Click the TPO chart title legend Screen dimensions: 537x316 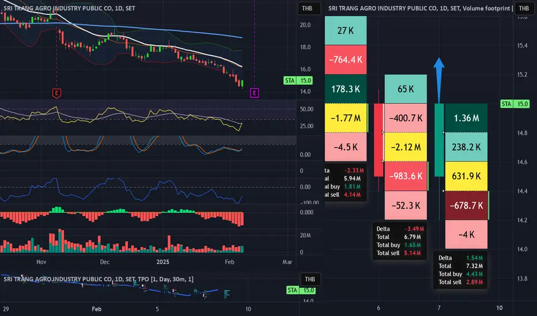(99, 279)
